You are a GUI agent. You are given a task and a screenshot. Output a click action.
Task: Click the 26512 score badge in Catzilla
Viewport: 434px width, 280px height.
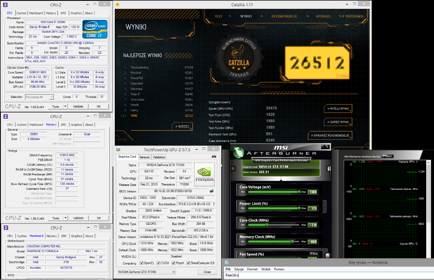click(317, 63)
